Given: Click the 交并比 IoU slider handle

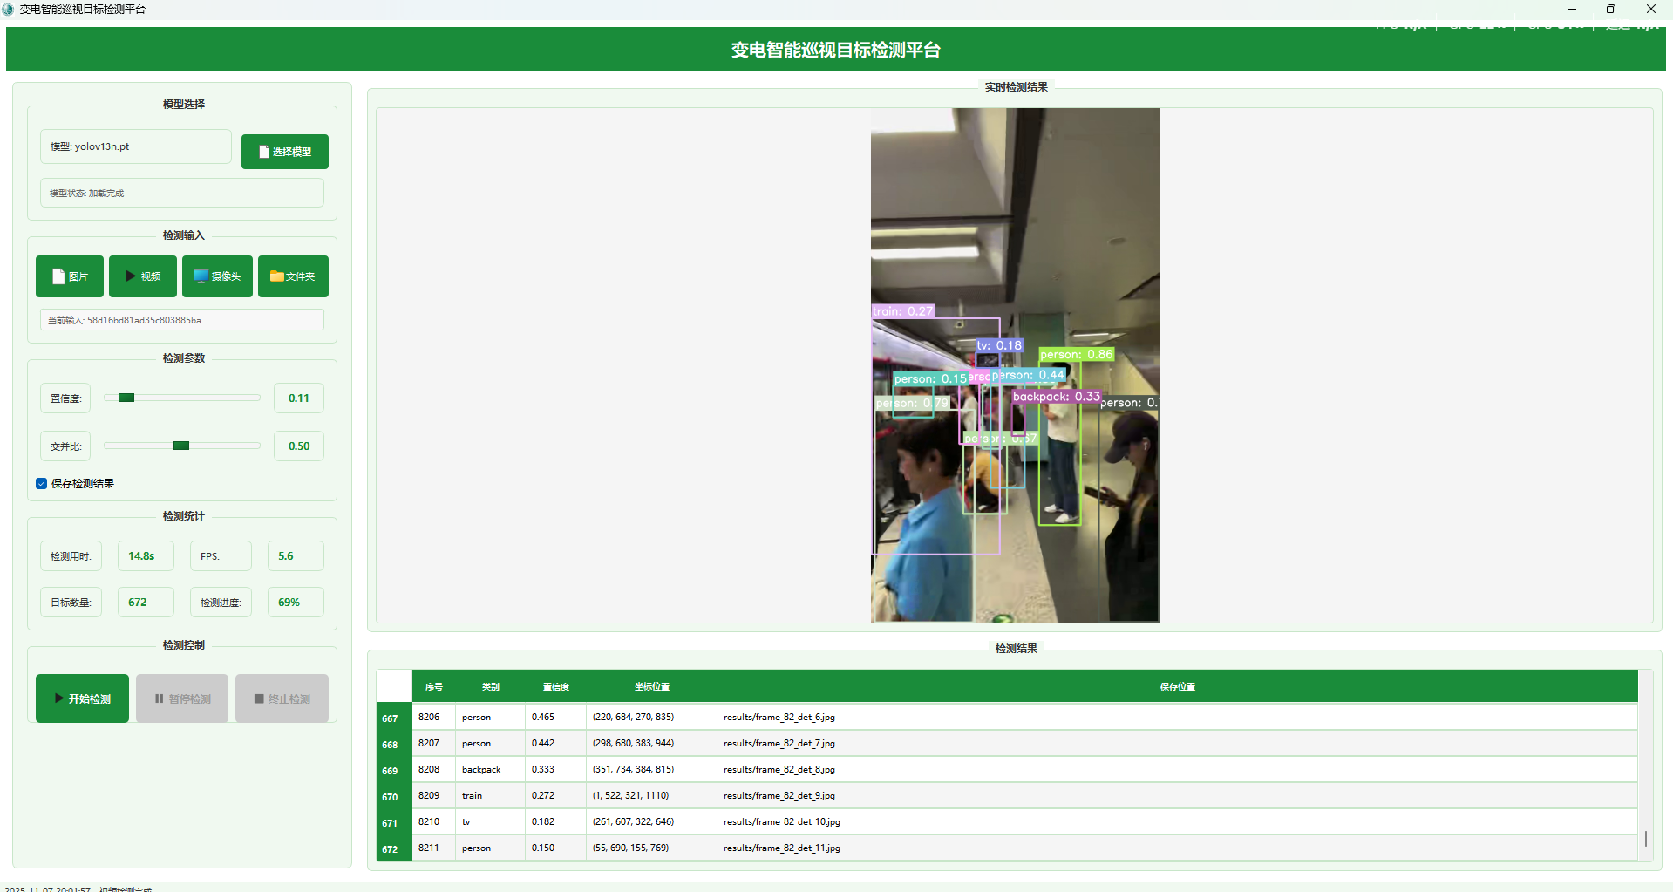Looking at the screenshot, I should pos(181,446).
